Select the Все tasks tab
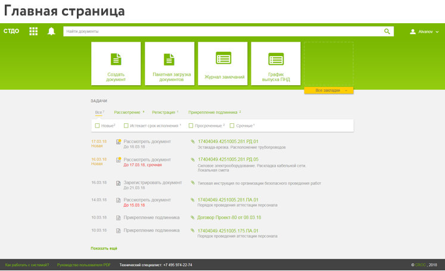The width and height of the screenshot is (445, 271). (x=99, y=113)
